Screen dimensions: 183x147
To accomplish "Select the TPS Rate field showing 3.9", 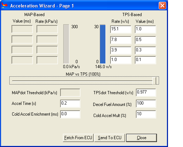I will pos(121,50).
